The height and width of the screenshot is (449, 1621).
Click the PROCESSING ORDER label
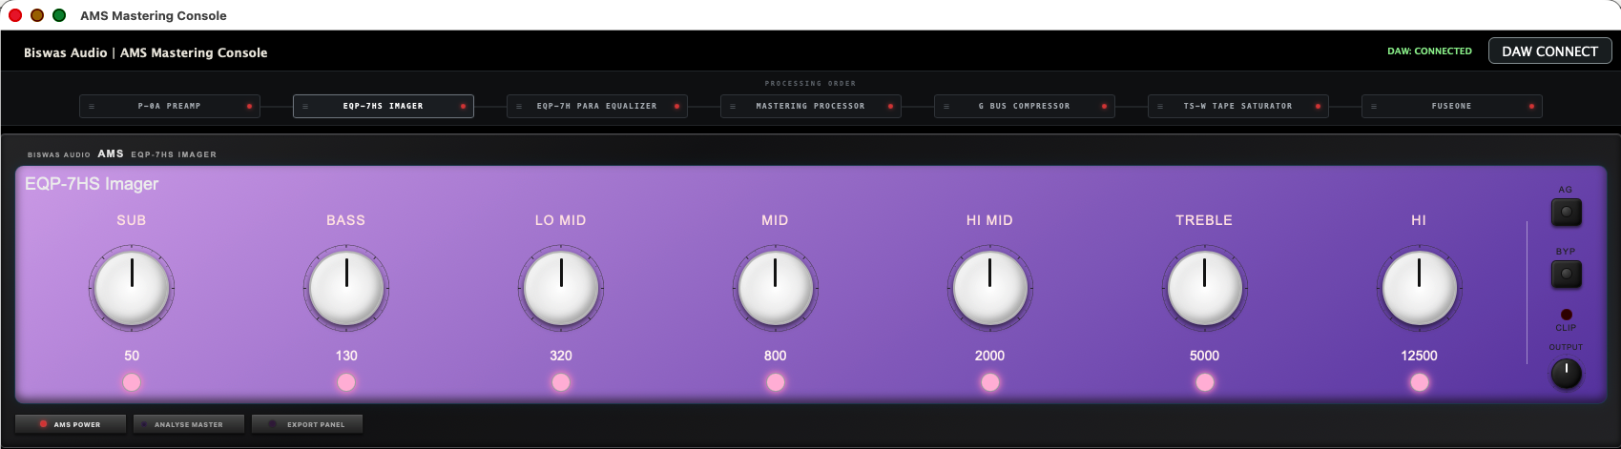pos(810,84)
